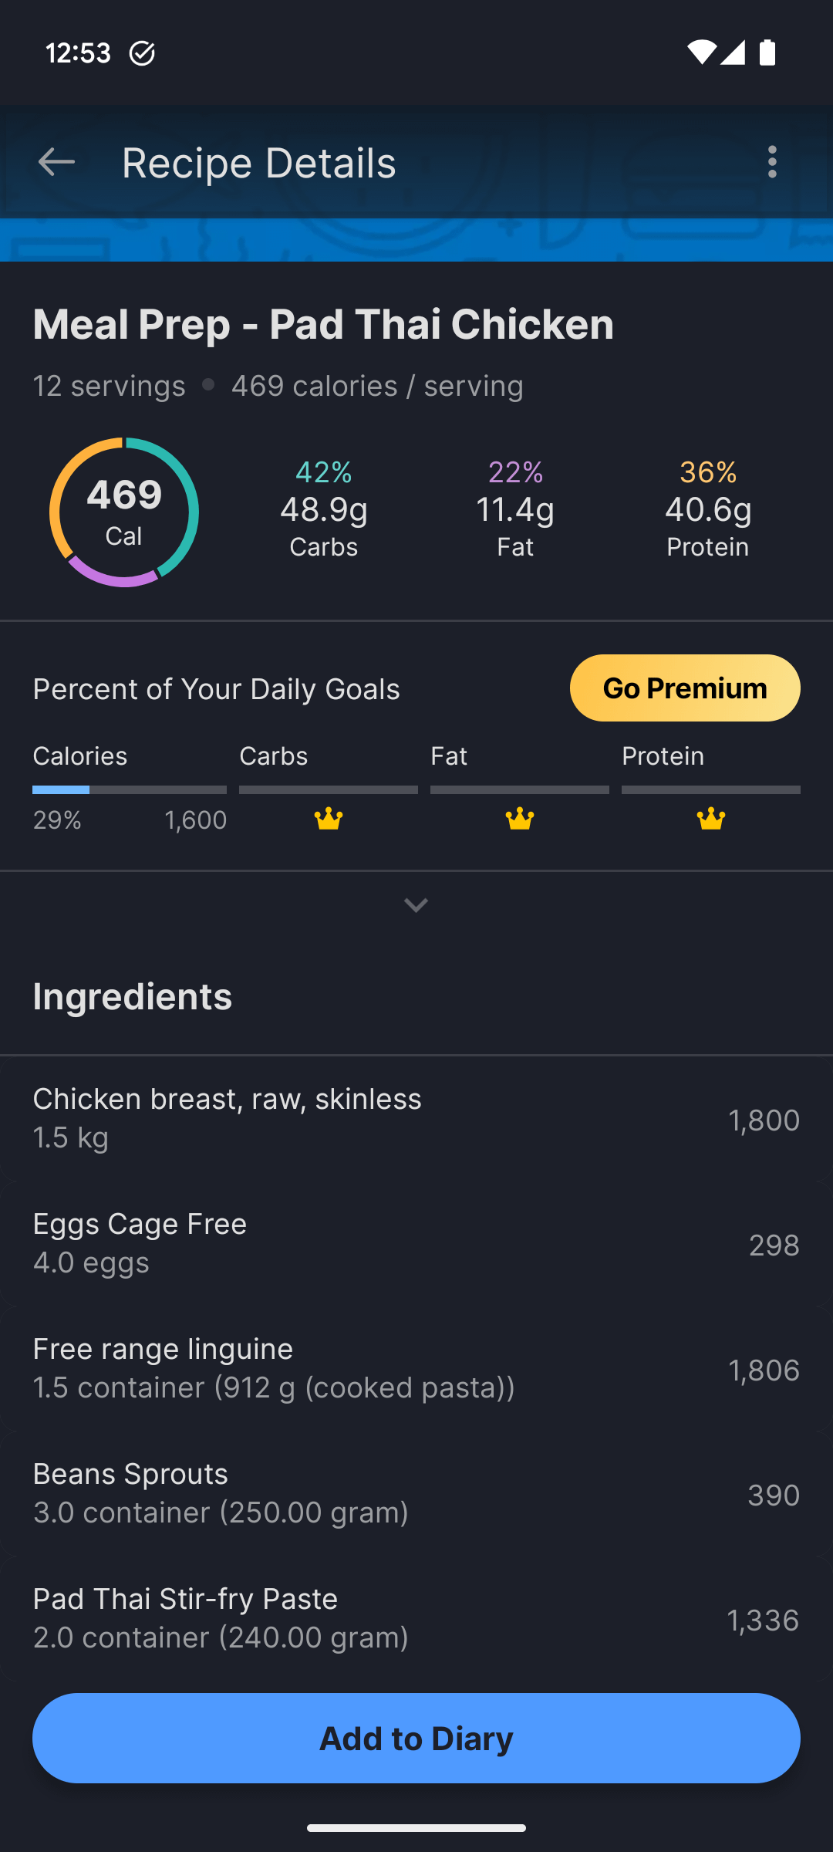This screenshot has width=833, height=1852.
Task: Tap the 40.6g Protein macro value
Action: (x=708, y=510)
